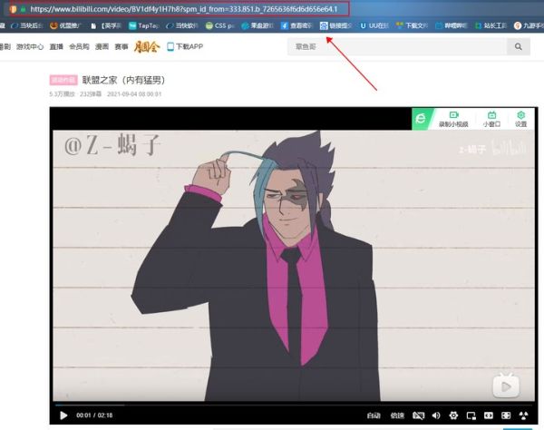
Task: Open the 【英孚 document bookmark
Action: 106,25
